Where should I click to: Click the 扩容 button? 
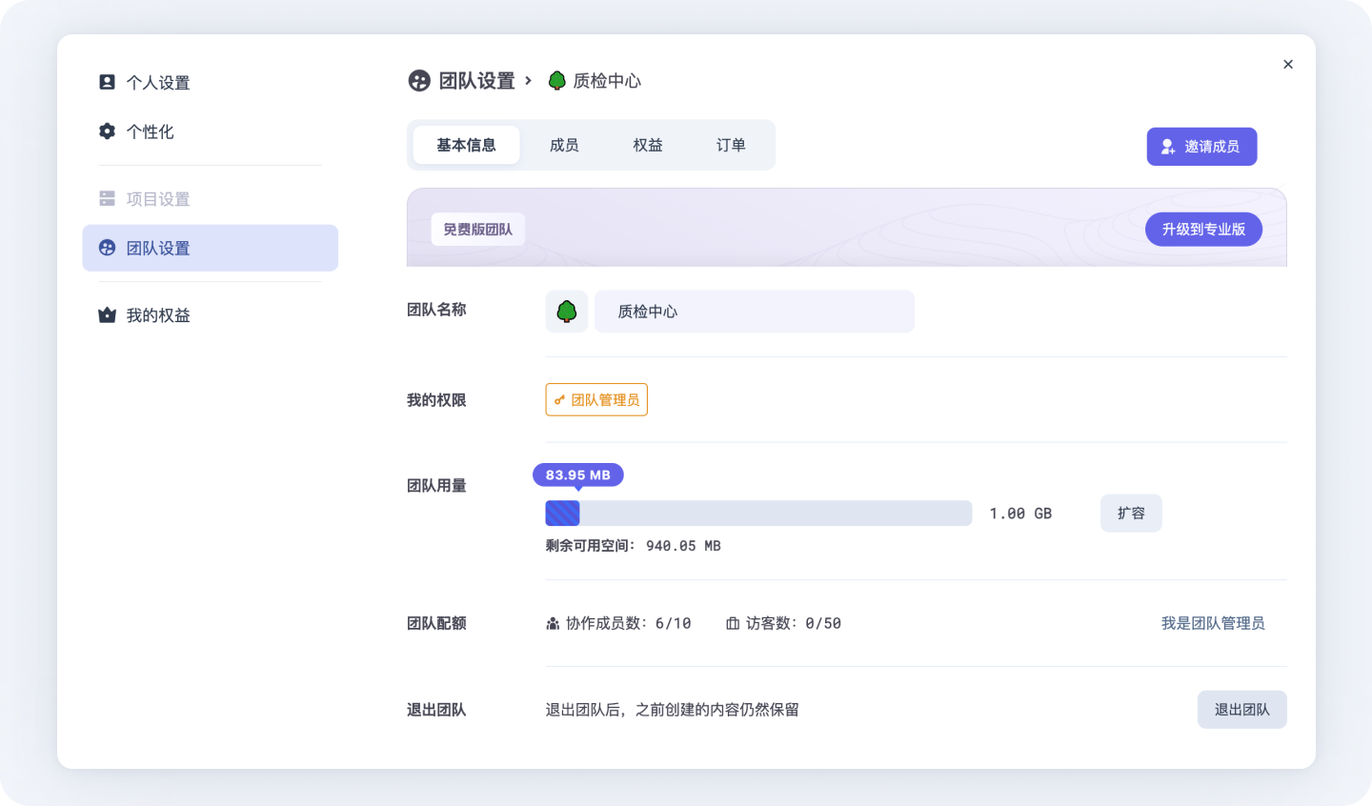point(1131,514)
